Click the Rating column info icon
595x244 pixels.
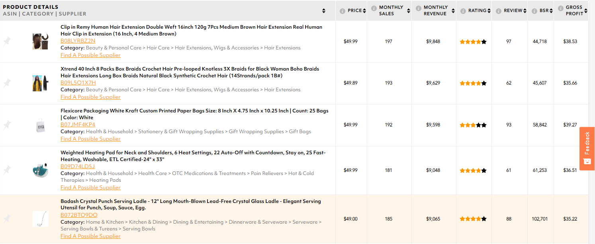tap(463, 11)
